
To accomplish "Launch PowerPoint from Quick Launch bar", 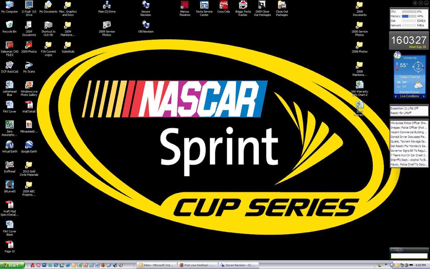I will 86,265.
